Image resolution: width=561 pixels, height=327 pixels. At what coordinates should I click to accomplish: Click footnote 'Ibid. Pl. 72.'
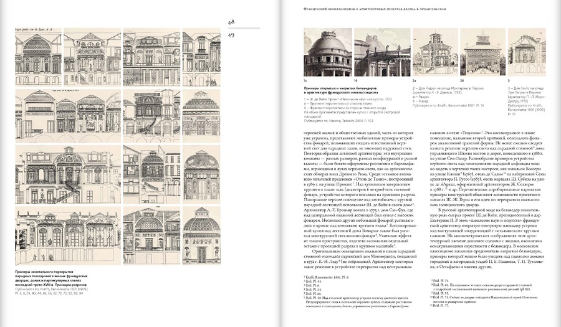coord(440,282)
